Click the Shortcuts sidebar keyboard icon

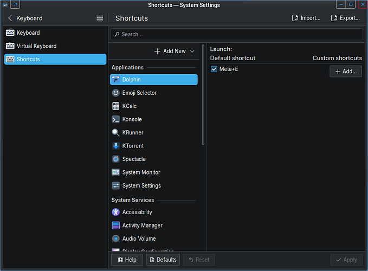click(x=10, y=59)
